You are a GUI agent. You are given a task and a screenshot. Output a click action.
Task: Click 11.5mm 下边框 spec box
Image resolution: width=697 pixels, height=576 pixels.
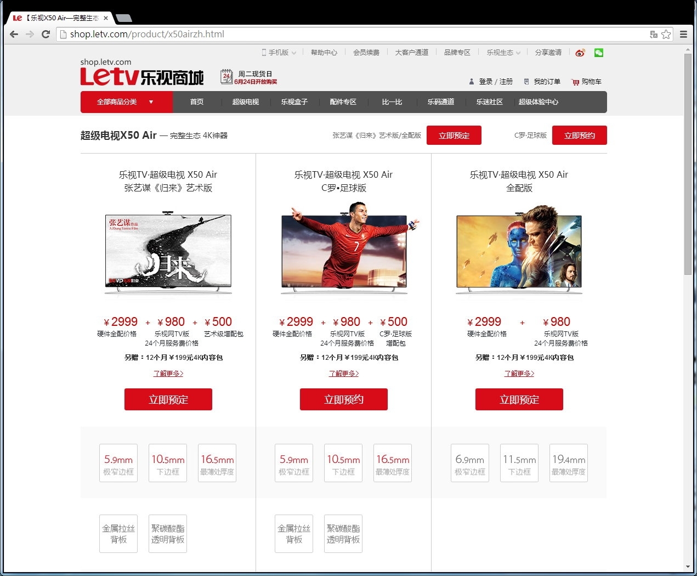tap(519, 463)
